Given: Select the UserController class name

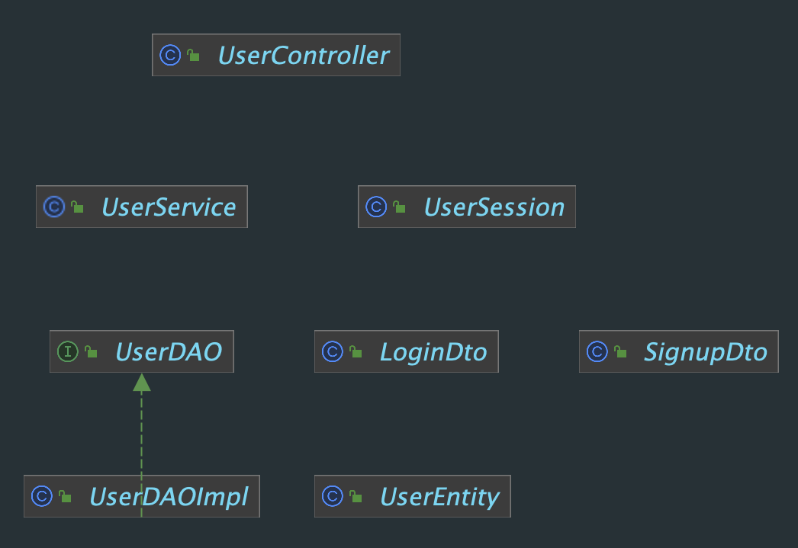Looking at the screenshot, I should click(304, 56).
